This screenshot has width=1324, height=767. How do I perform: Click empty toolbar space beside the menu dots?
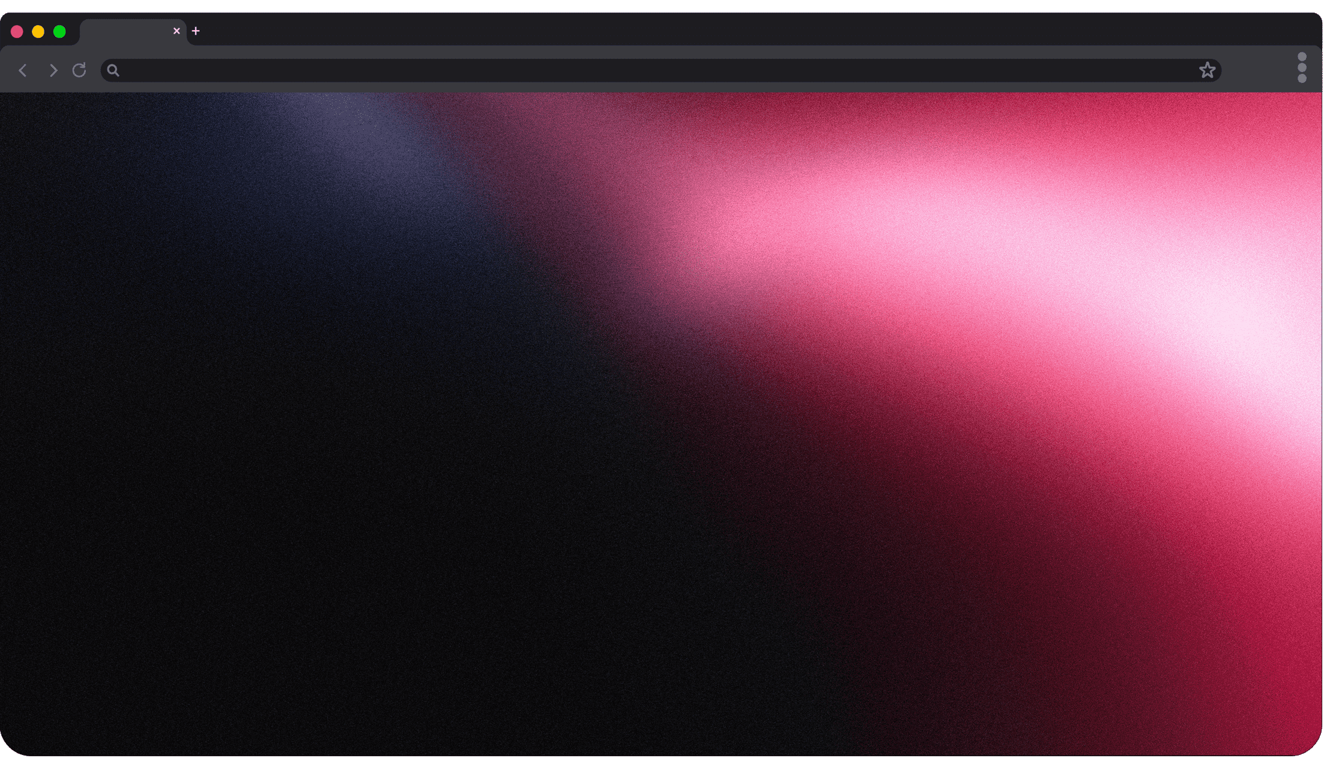(x=1258, y=70)
